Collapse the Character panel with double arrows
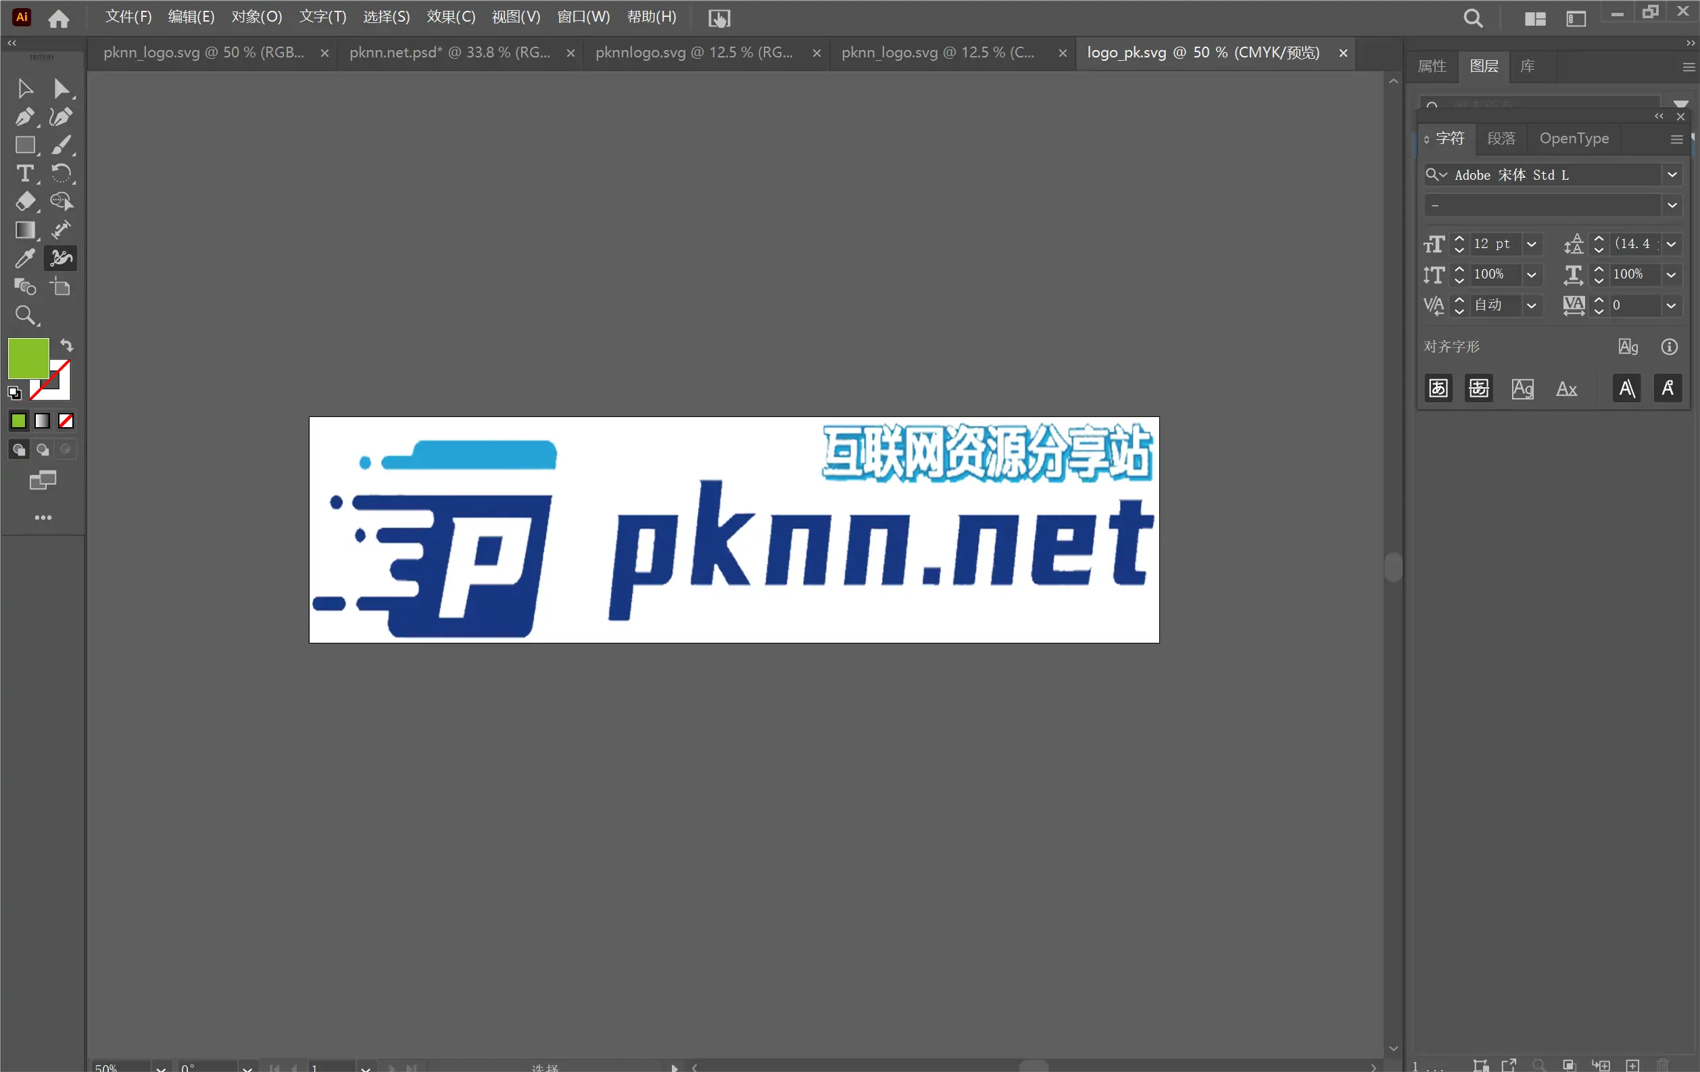This screenshot has width=1700, height=1072. tap(1658, 116)
